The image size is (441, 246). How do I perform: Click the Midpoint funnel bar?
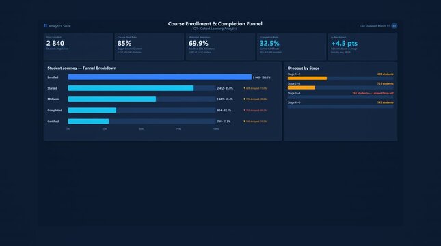click(112, 99)
